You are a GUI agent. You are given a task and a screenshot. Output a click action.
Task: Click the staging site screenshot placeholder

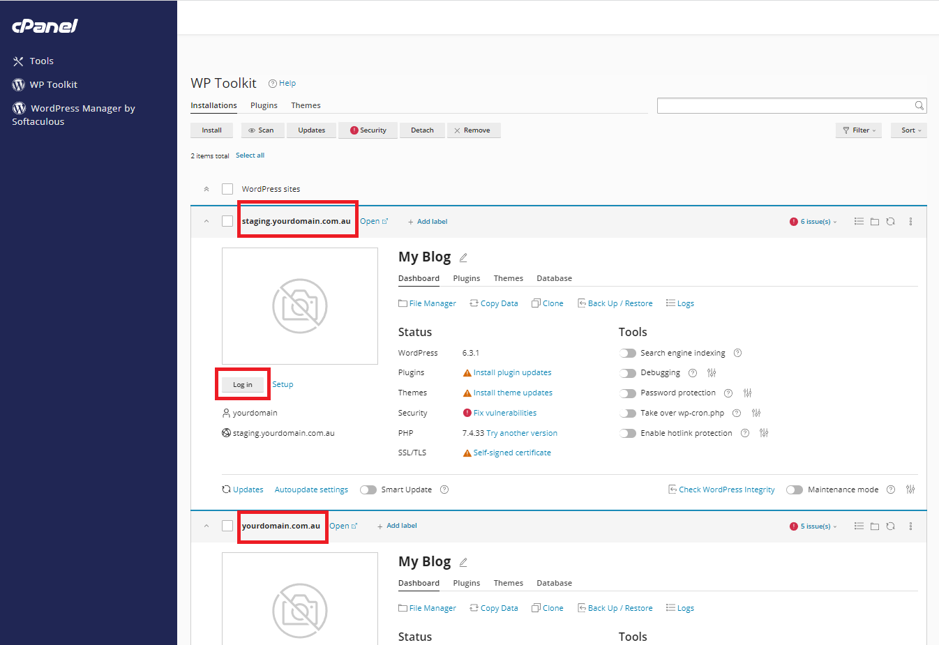click(300, 306)
